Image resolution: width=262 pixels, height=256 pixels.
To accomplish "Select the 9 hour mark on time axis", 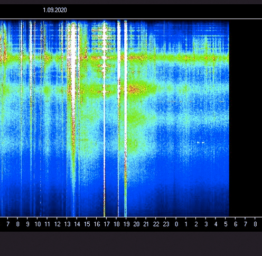I will [27, 224].
